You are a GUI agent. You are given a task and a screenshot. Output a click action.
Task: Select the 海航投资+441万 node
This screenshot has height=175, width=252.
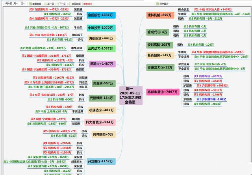click(x=102, y=38)
